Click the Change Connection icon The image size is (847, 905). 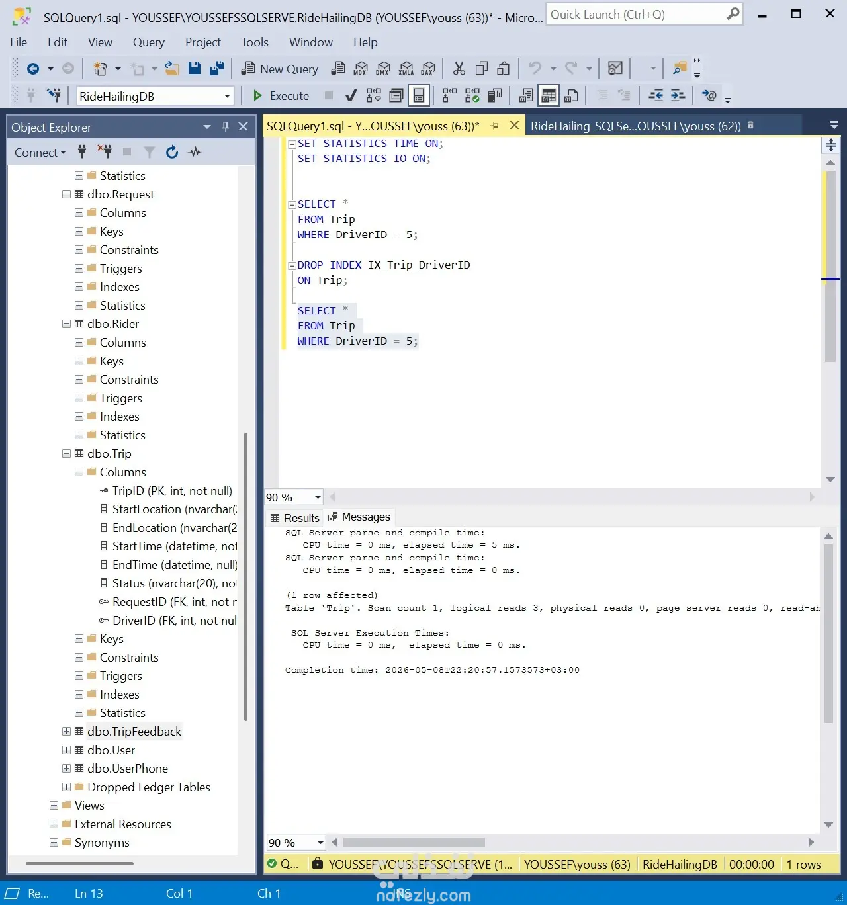pyautogui.click(x=54, y=96)
